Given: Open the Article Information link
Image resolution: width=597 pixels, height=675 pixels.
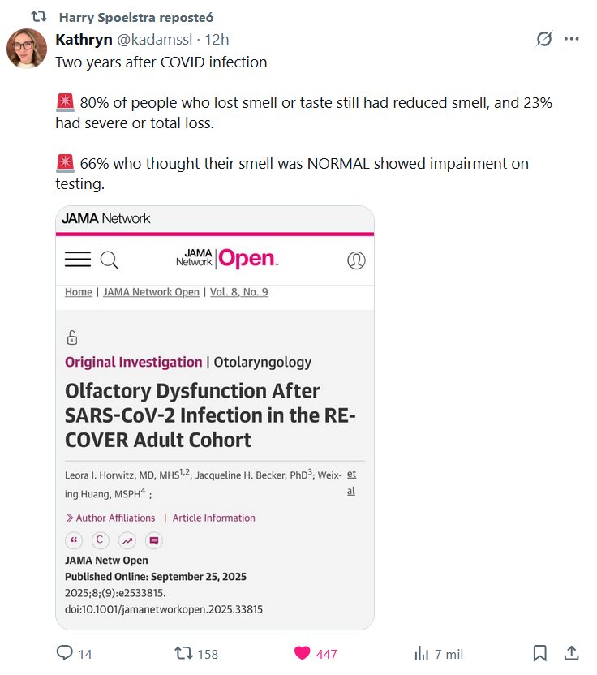Looking at the screenshot, I should point(213,518).
